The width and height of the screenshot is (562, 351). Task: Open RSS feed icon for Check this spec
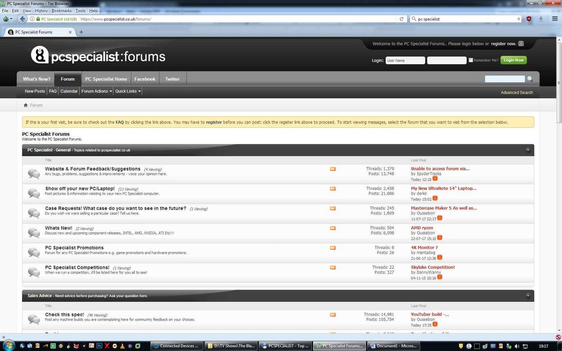[x=333, y=314]
